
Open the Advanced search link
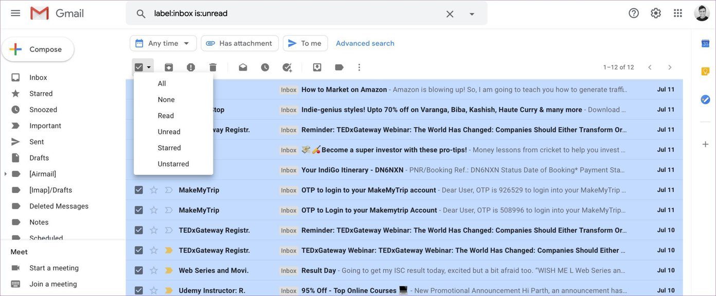tap(365, 43)
